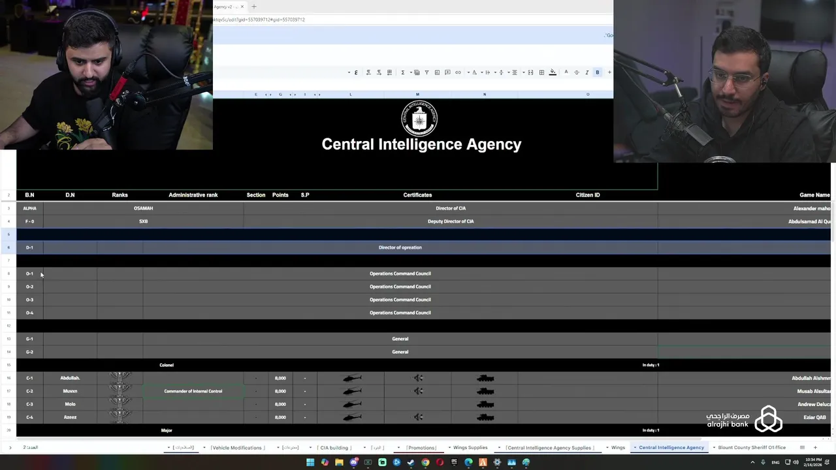The height and width of the screenshot is (470, 836).
Task: Open the Blount County Sheriff Office sheet
Action: pos(752,448)
